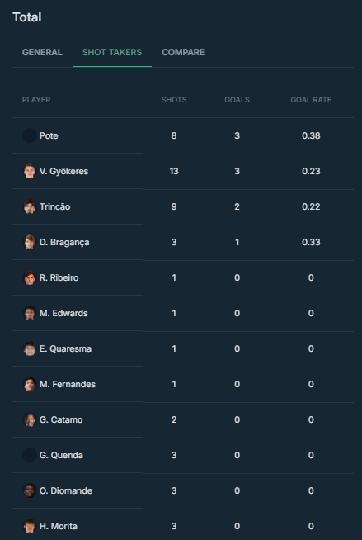The image size is (362, 540).
Task: Switch to the COMPARE tab
Action: [183, 52]
